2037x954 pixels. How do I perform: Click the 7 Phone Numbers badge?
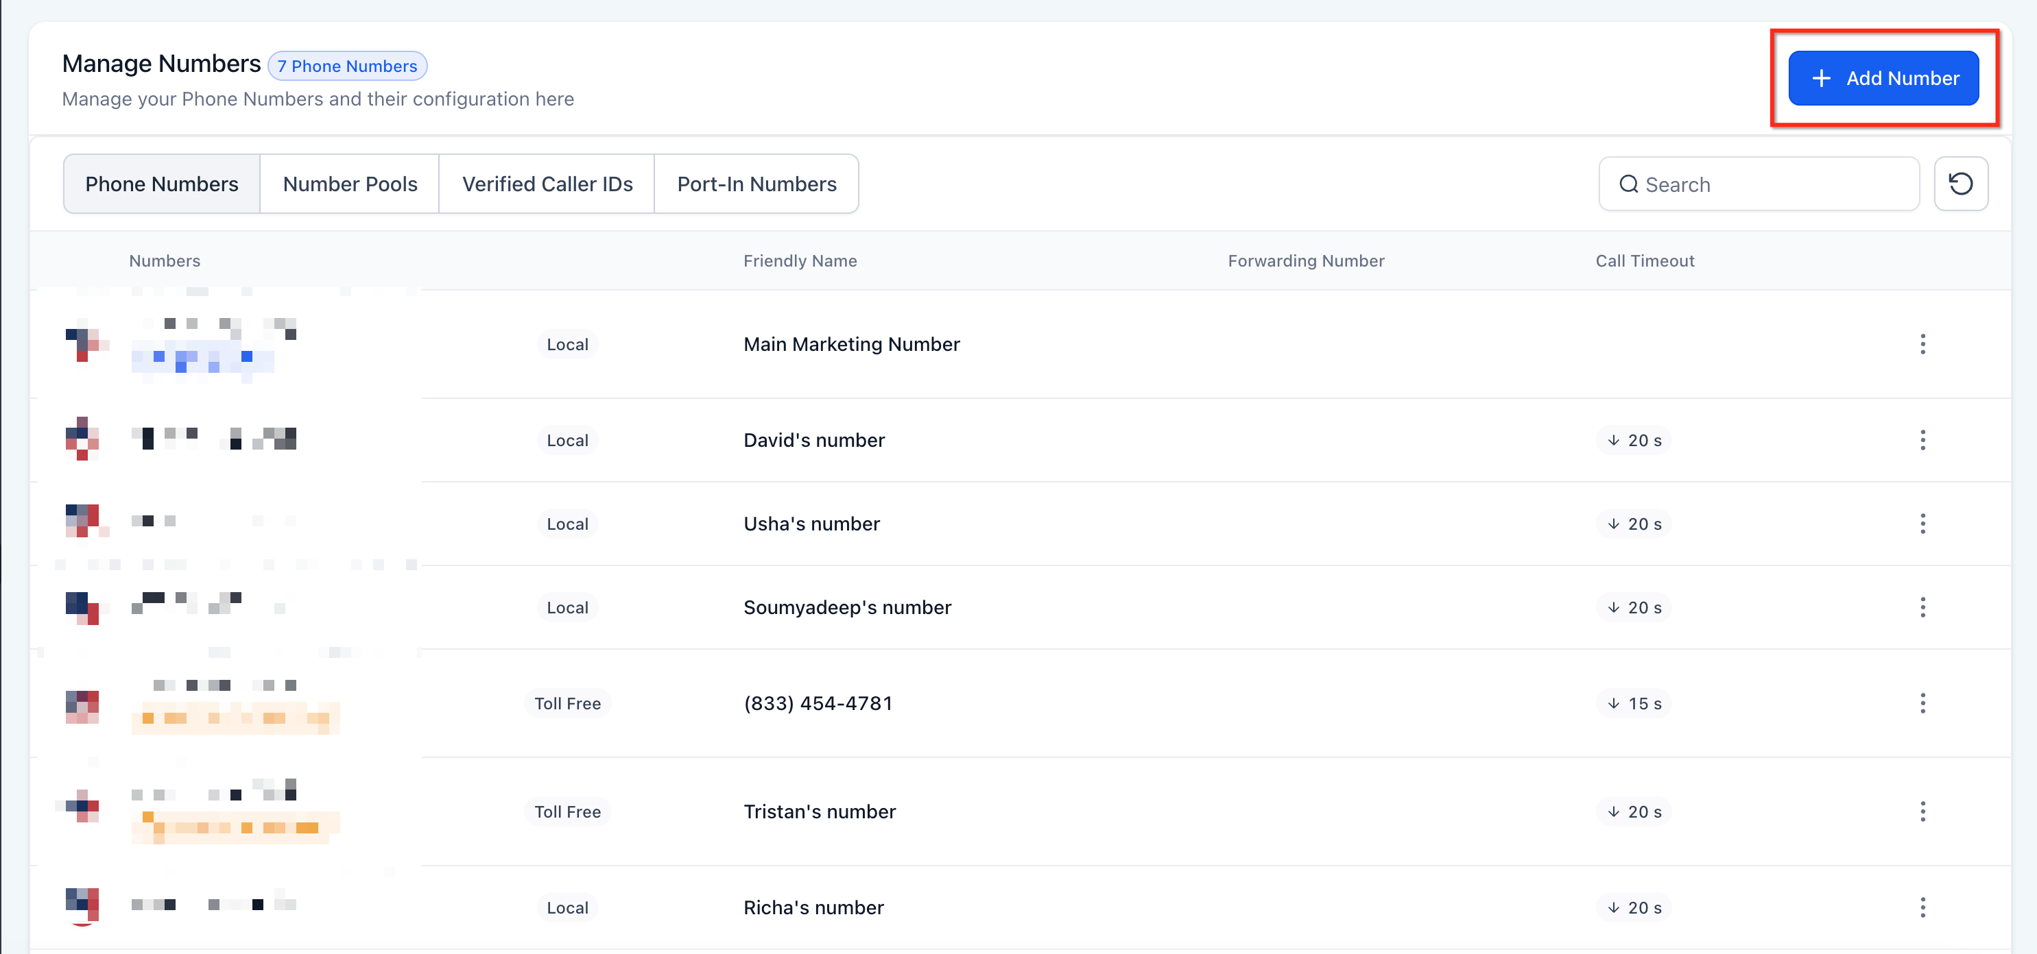[x=347, y=66]
